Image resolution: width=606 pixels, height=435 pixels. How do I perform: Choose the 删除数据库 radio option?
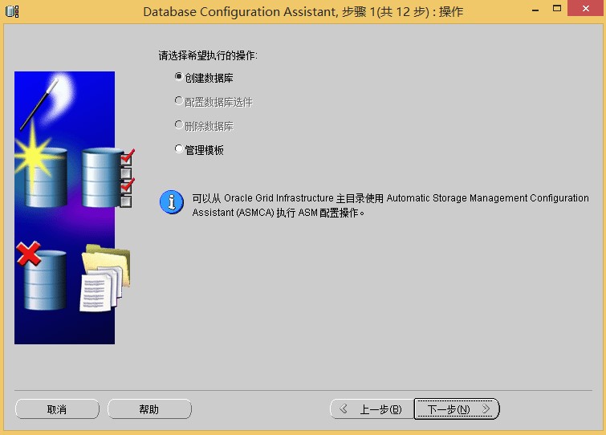pyautogui.click(x=179, y=125)
